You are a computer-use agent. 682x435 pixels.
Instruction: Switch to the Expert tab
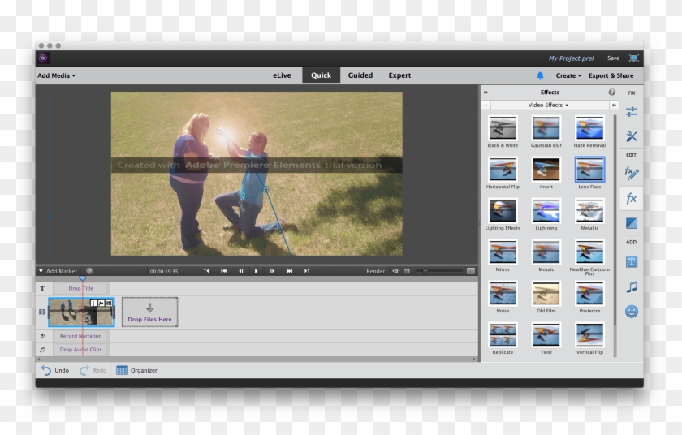click(x=399, y=75)
